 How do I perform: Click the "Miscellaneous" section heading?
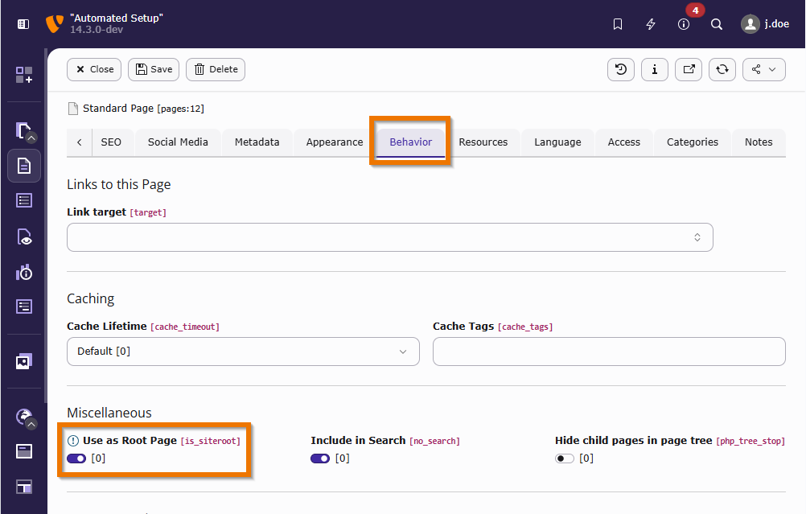click(x=109, y=413)
